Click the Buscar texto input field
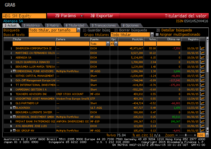Screen dimensions: 211x149 pyautogui.click(x=54, y=35)
